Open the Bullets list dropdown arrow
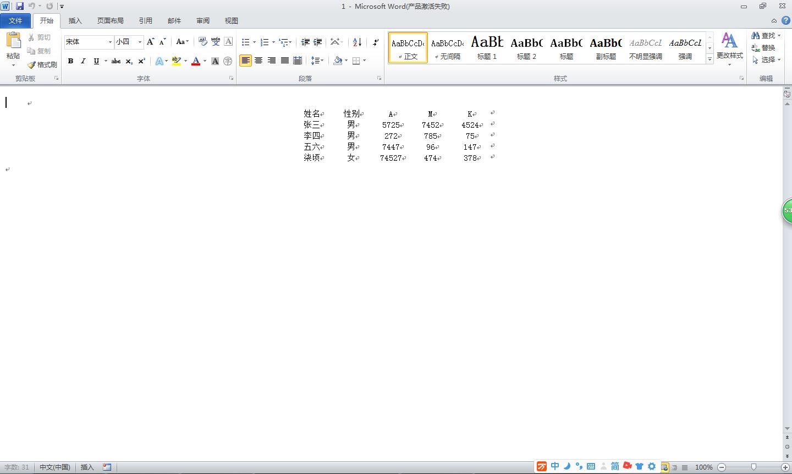The width and height of the screenshot is (792, 474). click(254, 42)
